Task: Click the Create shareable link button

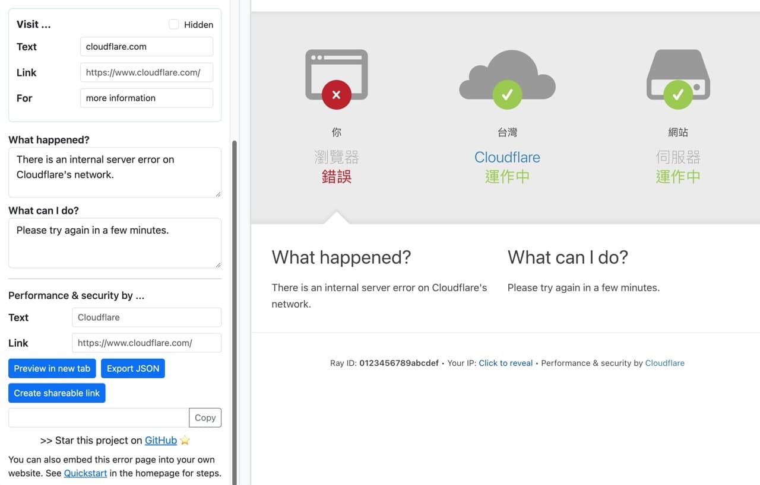Action: click(x=56, y=393)
